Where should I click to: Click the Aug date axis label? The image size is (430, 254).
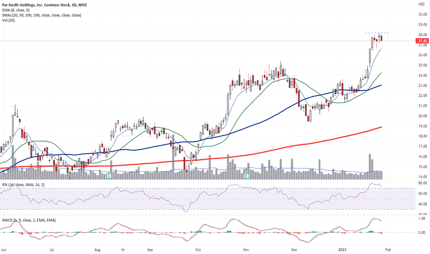pyautogui.click(x=97, y=250)
